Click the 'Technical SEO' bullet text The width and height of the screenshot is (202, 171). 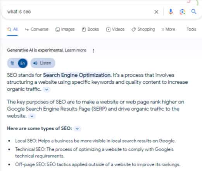(x=94, y=153)
